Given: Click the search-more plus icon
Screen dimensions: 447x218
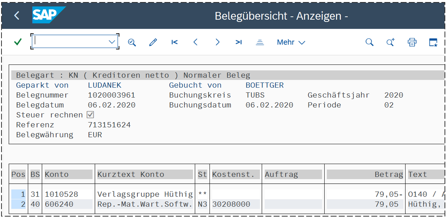Looking at the screenshot, I should [x=390, y=42].
